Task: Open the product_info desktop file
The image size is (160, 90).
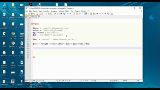Action: tap(13, 54)
